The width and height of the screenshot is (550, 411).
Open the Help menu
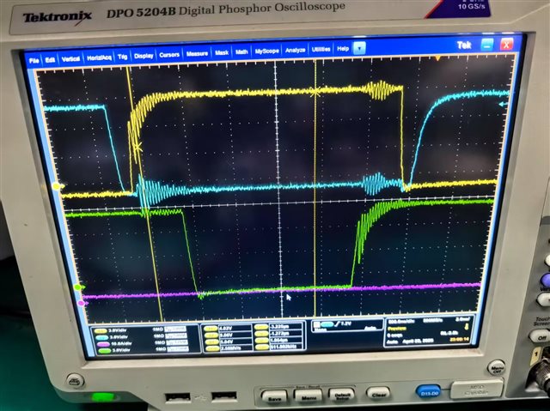(343, 49)
